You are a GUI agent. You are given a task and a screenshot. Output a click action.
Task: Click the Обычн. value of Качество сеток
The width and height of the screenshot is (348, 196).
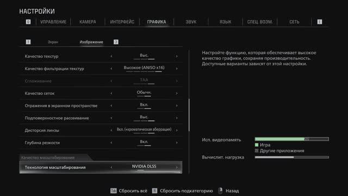144,92
